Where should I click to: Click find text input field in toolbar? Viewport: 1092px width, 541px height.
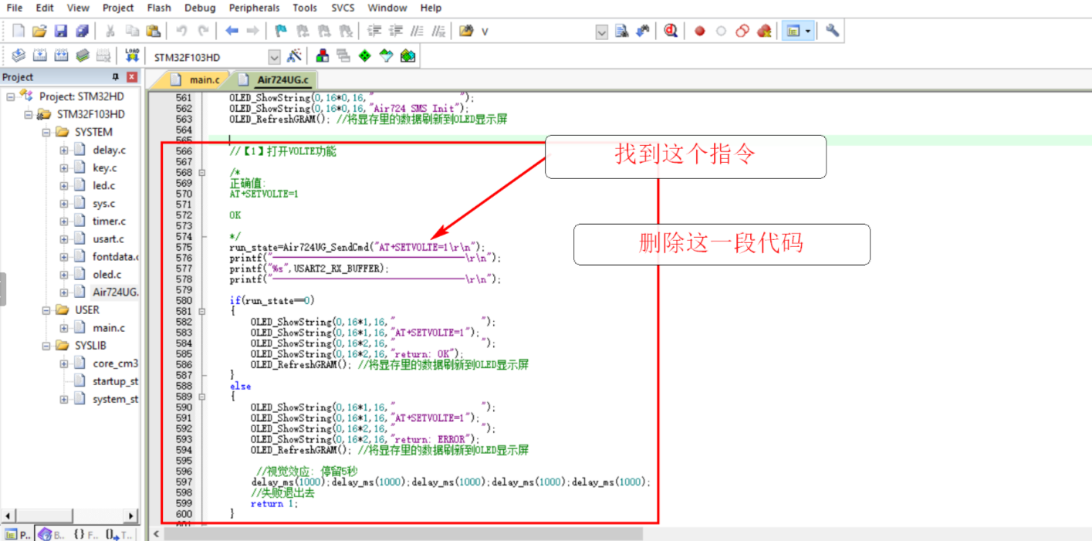(536, 32)
